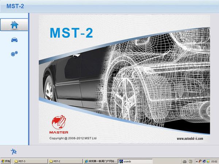Open settings via the gears icon
This screenshot has height=164, width=219.
point(14,54)
